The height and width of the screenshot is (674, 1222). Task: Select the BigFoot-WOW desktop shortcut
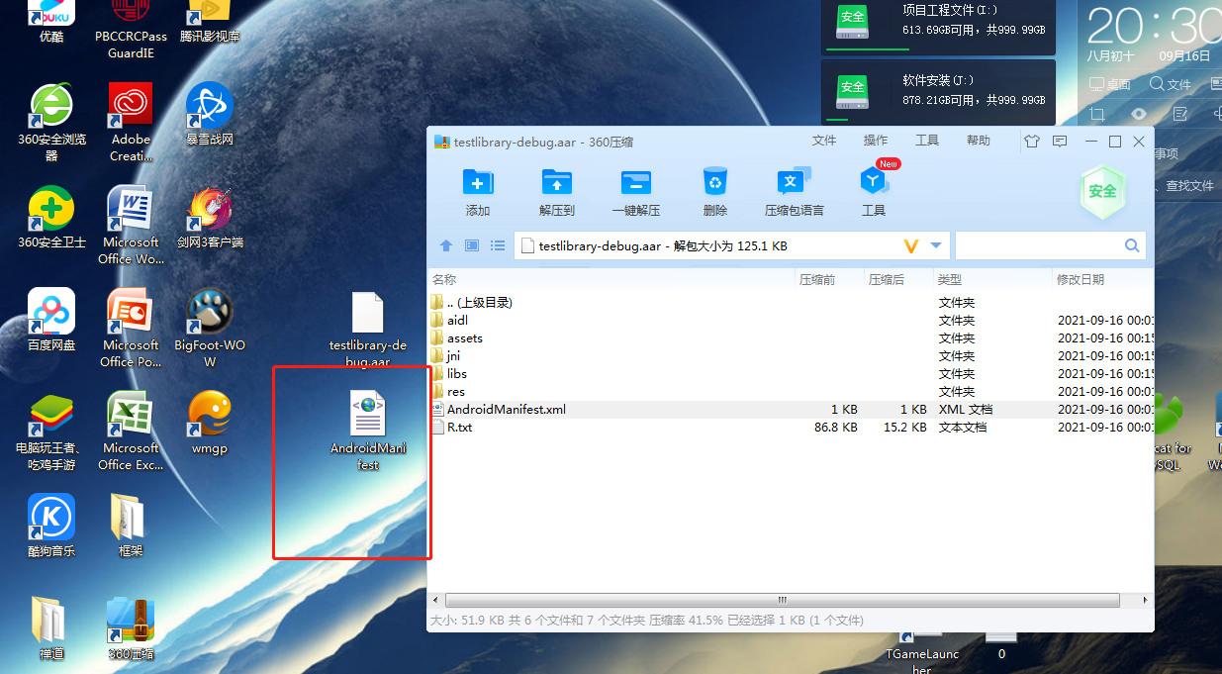point(209,328)
